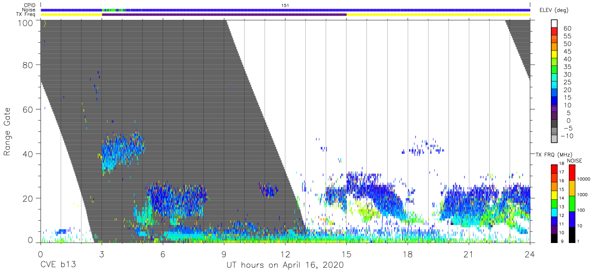Click the green patch in the Noise strip

coord(114,10)
